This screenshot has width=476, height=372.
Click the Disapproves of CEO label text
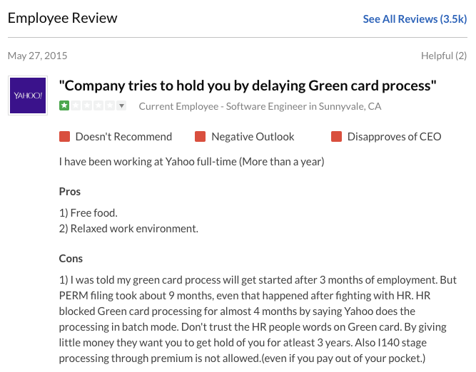coord(395,137)
